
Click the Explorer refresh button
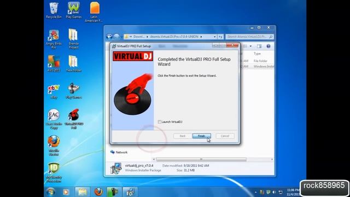click(220, 37)
